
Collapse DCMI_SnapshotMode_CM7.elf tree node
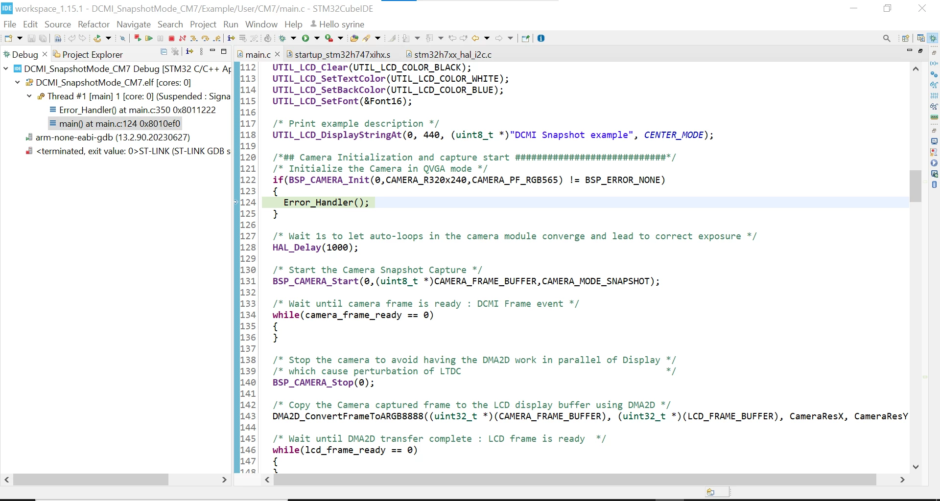tap(18, 83)
